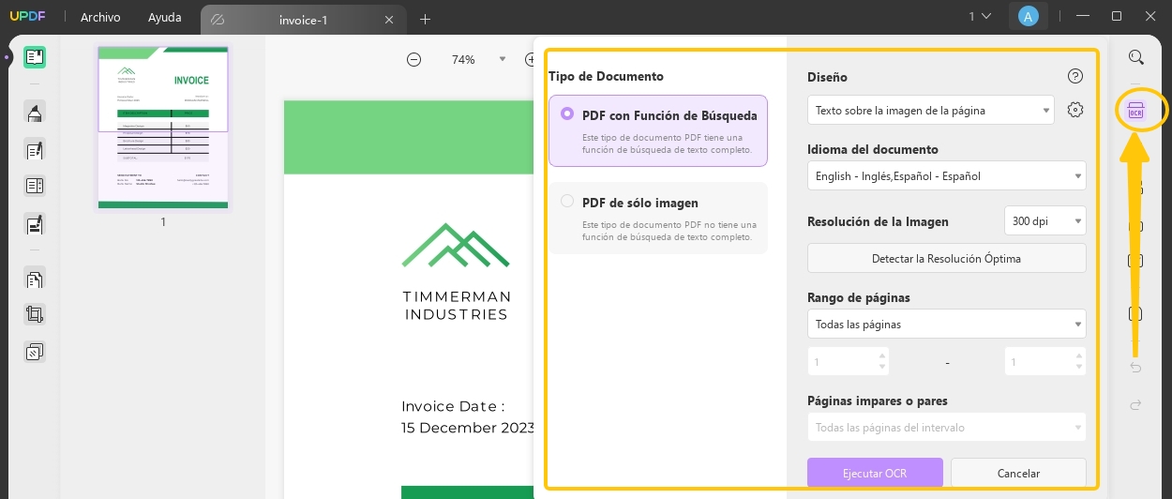Expand the Diseño layout dropdown
The height and width of the screenshot is (499, 1172).
[x=930, y=110]
